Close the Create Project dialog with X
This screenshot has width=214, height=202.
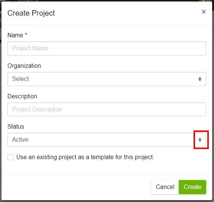[x=204, y=12]
